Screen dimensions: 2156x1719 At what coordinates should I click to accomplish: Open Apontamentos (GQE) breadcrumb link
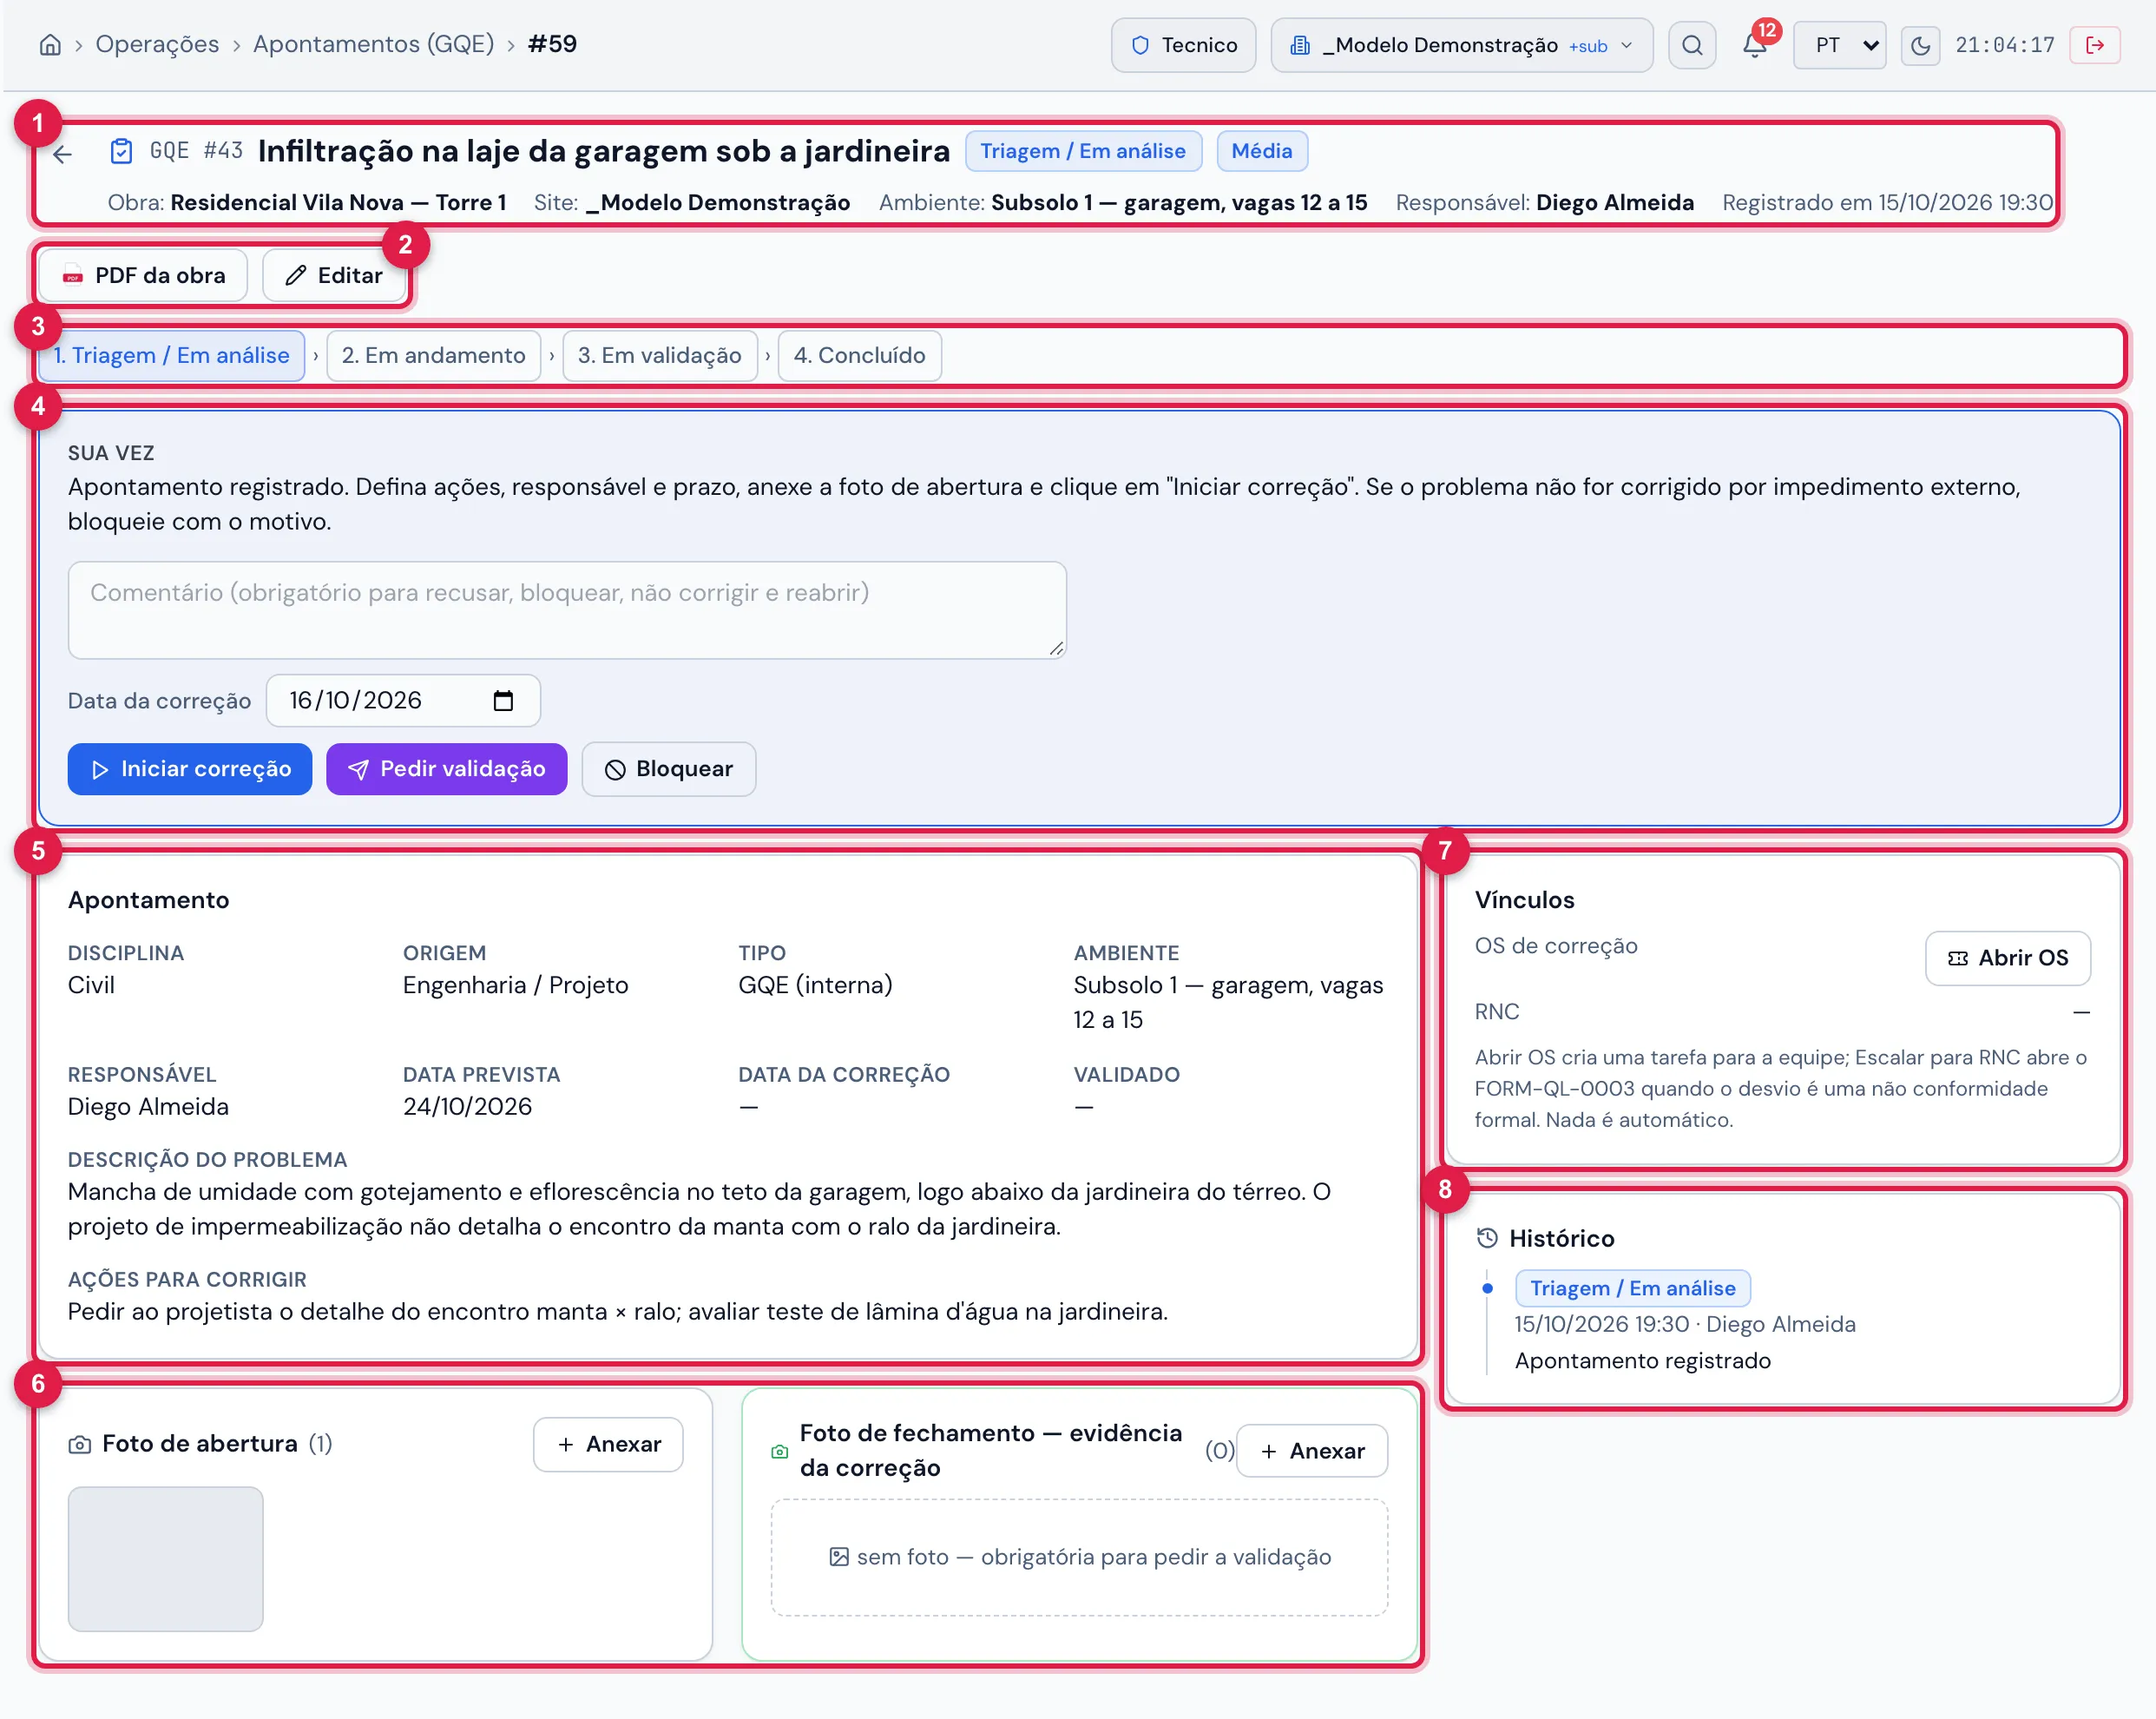pyautogui.click(x=373, y=44)
